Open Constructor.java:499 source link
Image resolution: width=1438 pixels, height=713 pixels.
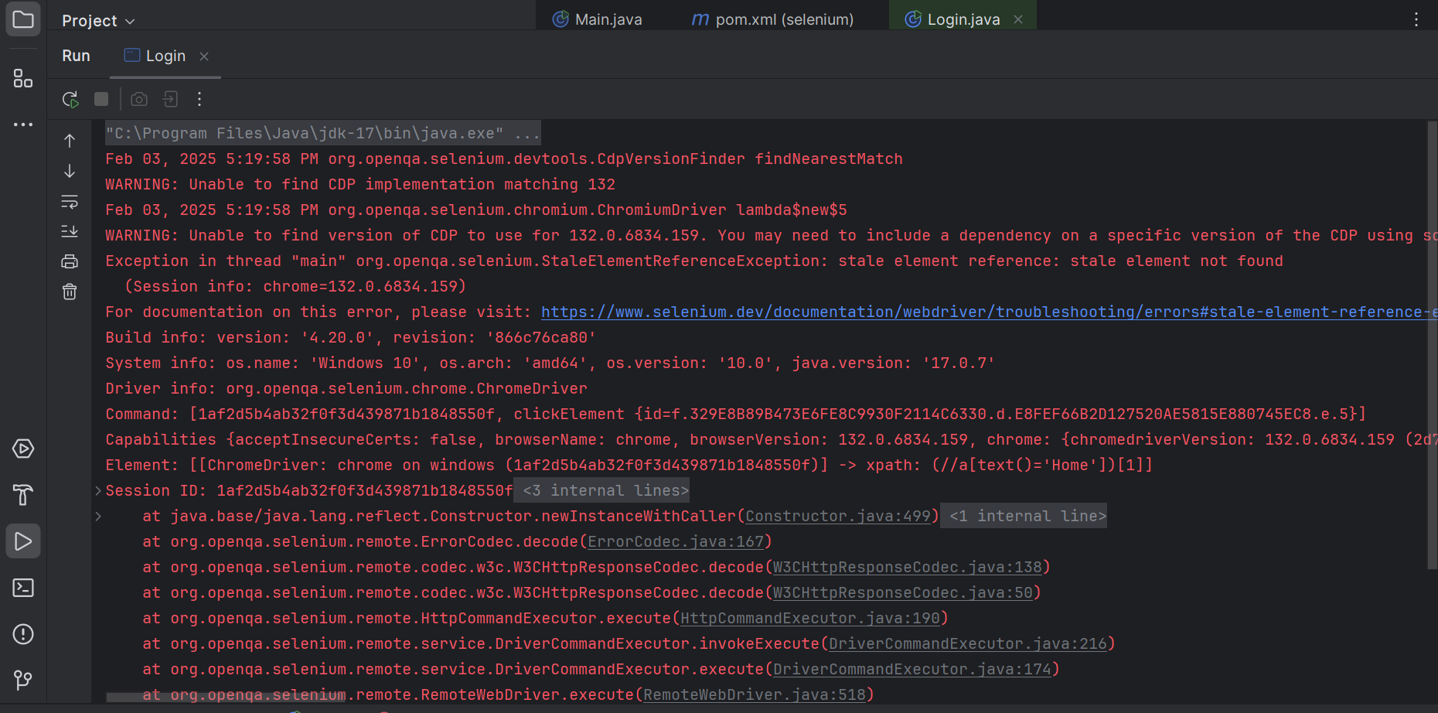point(838,516)
